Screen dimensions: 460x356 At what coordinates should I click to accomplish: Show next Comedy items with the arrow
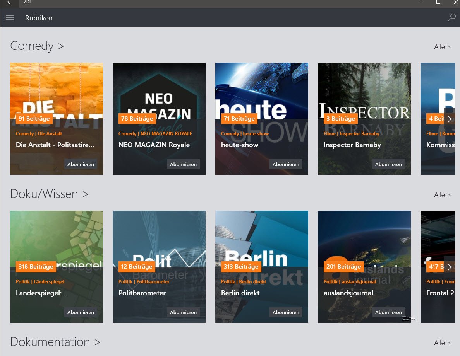[450, 119]
